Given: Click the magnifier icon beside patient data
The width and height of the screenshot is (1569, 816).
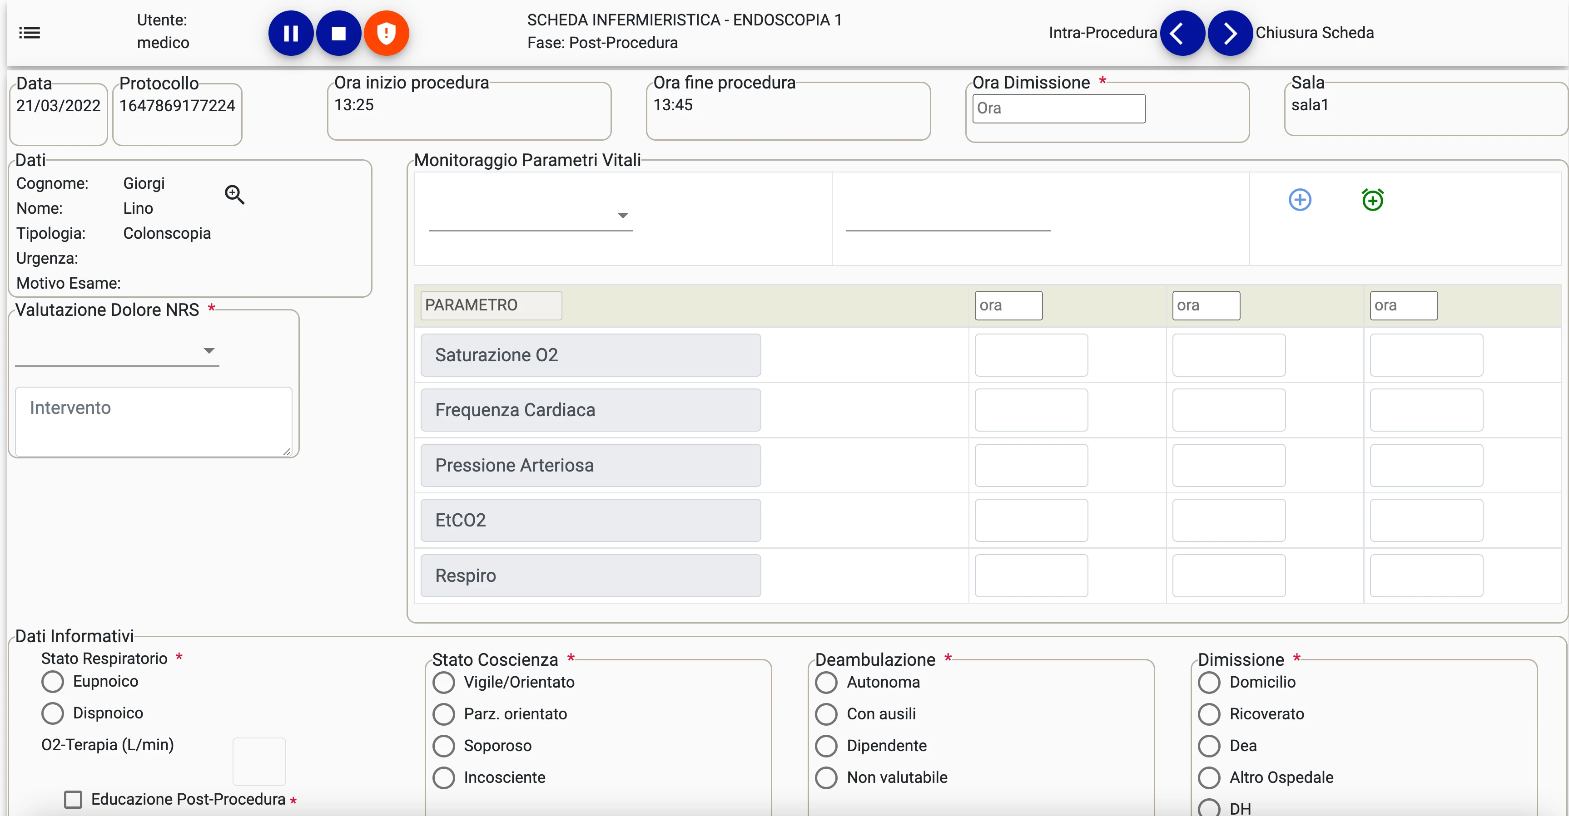Looking at the screenshot, I should click(x=234, y=195).
